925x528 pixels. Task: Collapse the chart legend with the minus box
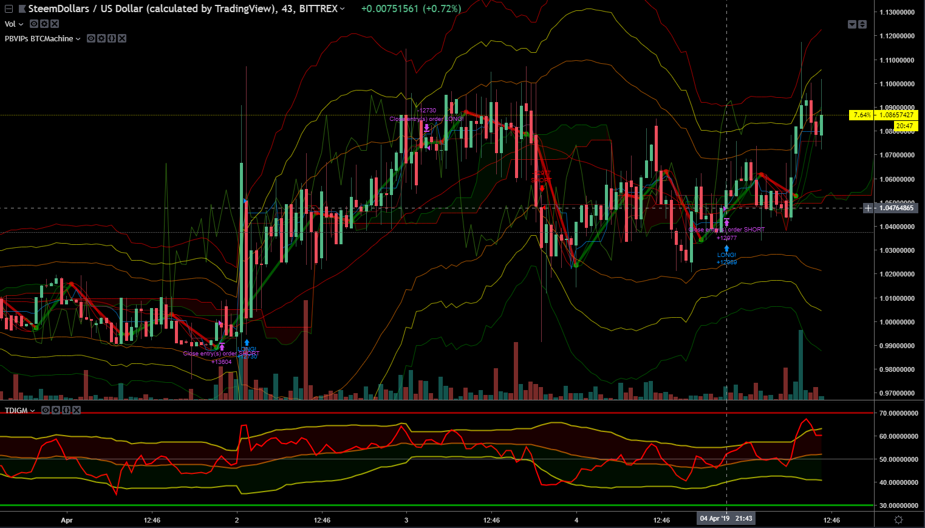point(9,9)
